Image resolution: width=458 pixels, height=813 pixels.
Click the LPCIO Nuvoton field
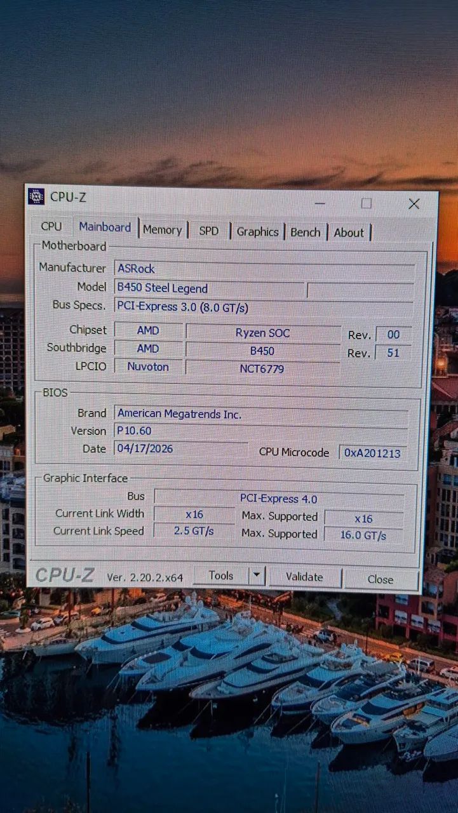tap(148, 366)
